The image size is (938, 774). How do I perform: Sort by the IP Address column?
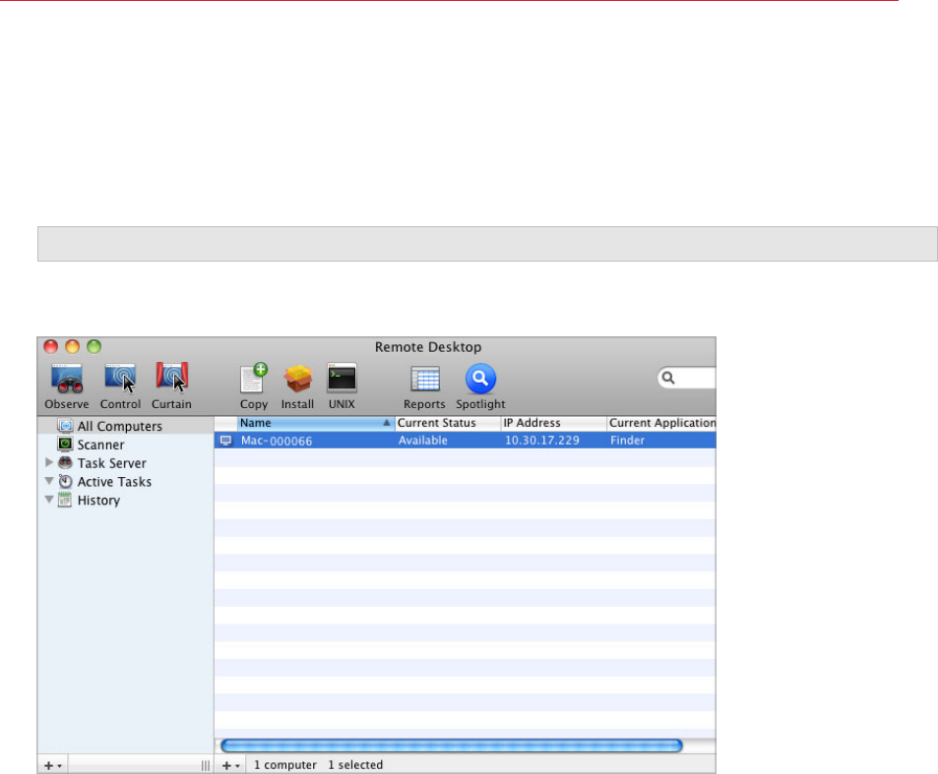click(554, 423)
